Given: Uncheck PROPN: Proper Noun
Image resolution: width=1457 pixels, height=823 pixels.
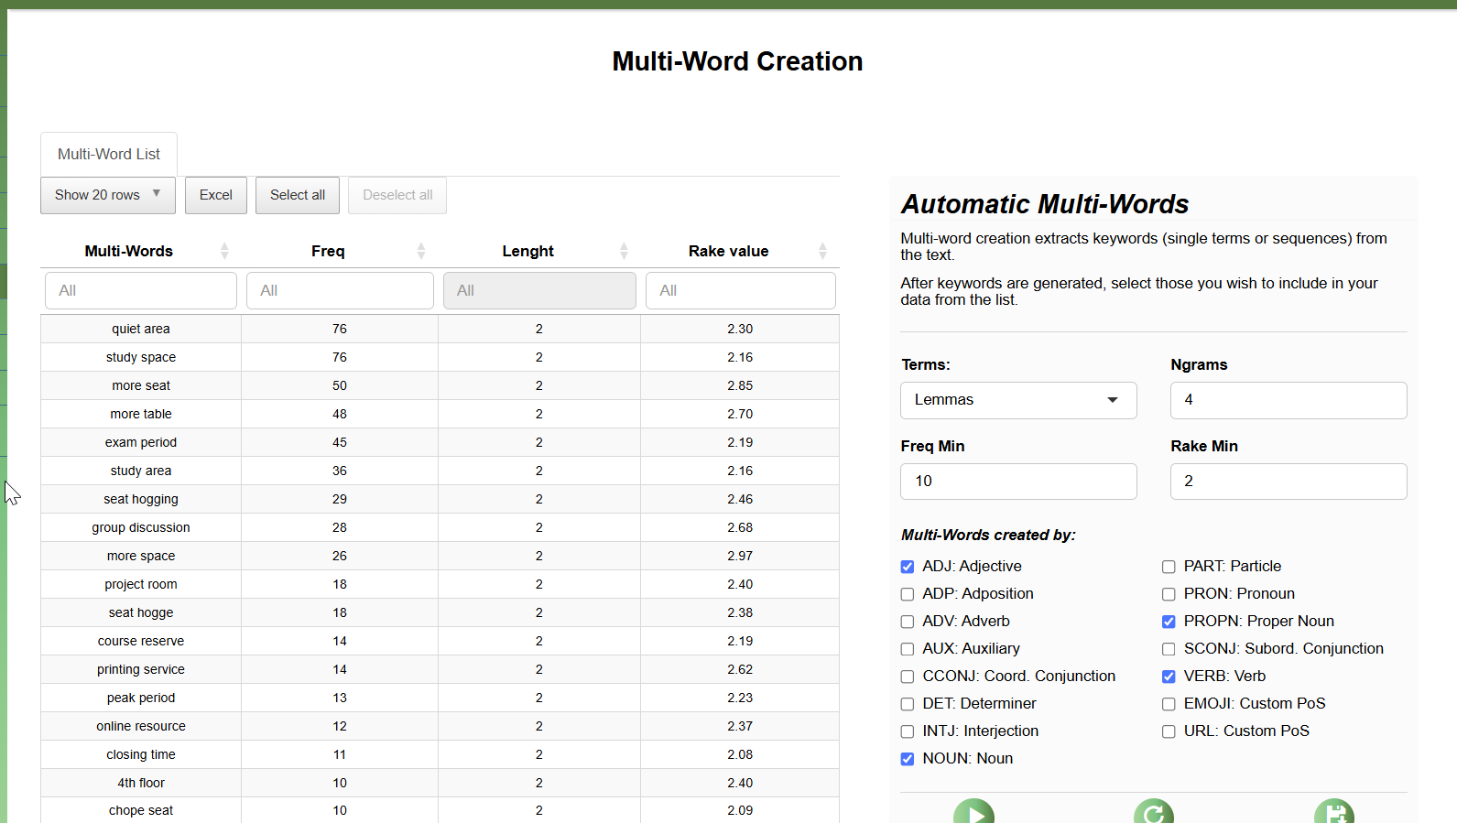Looking at the screenshot, I should coord(1169,622).
